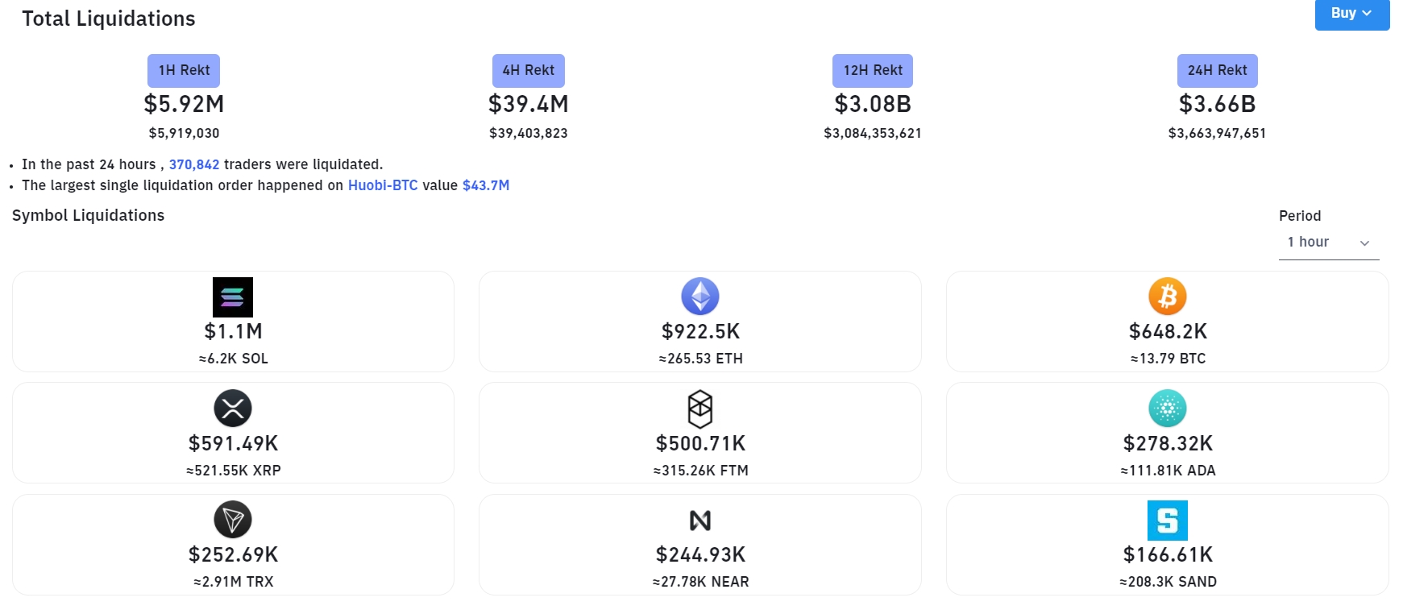
Task: Click the exact figure $3,663,947,651
Action: (x=1217, y=133)
